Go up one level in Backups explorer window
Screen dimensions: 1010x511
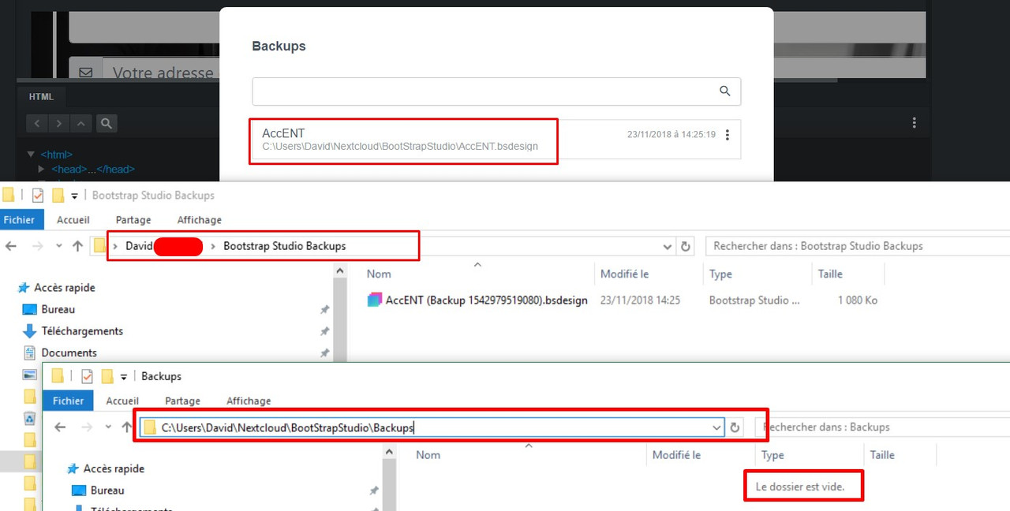click(127, 427)
